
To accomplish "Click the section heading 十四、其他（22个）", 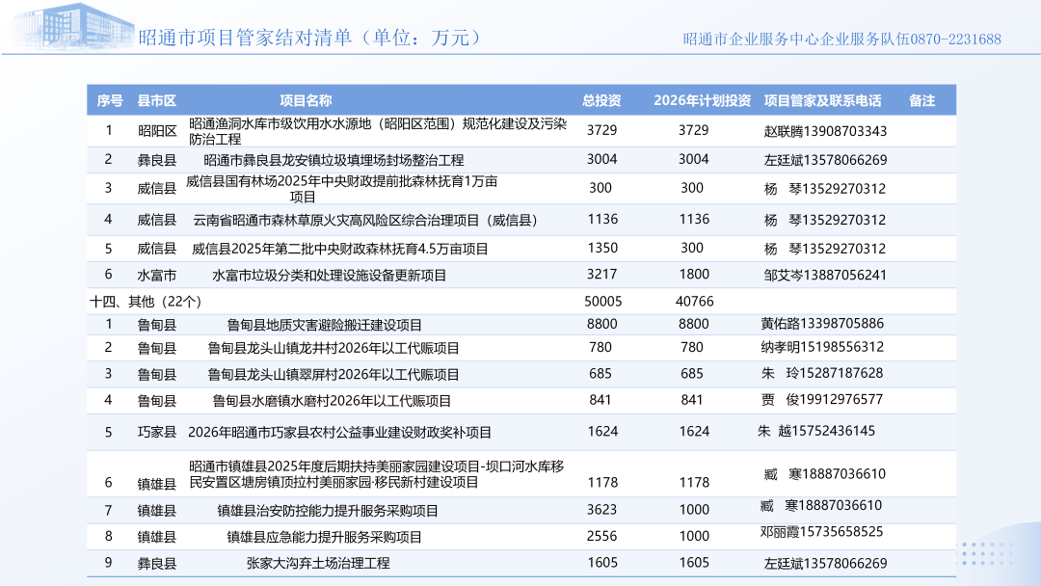I will [146, 302].
